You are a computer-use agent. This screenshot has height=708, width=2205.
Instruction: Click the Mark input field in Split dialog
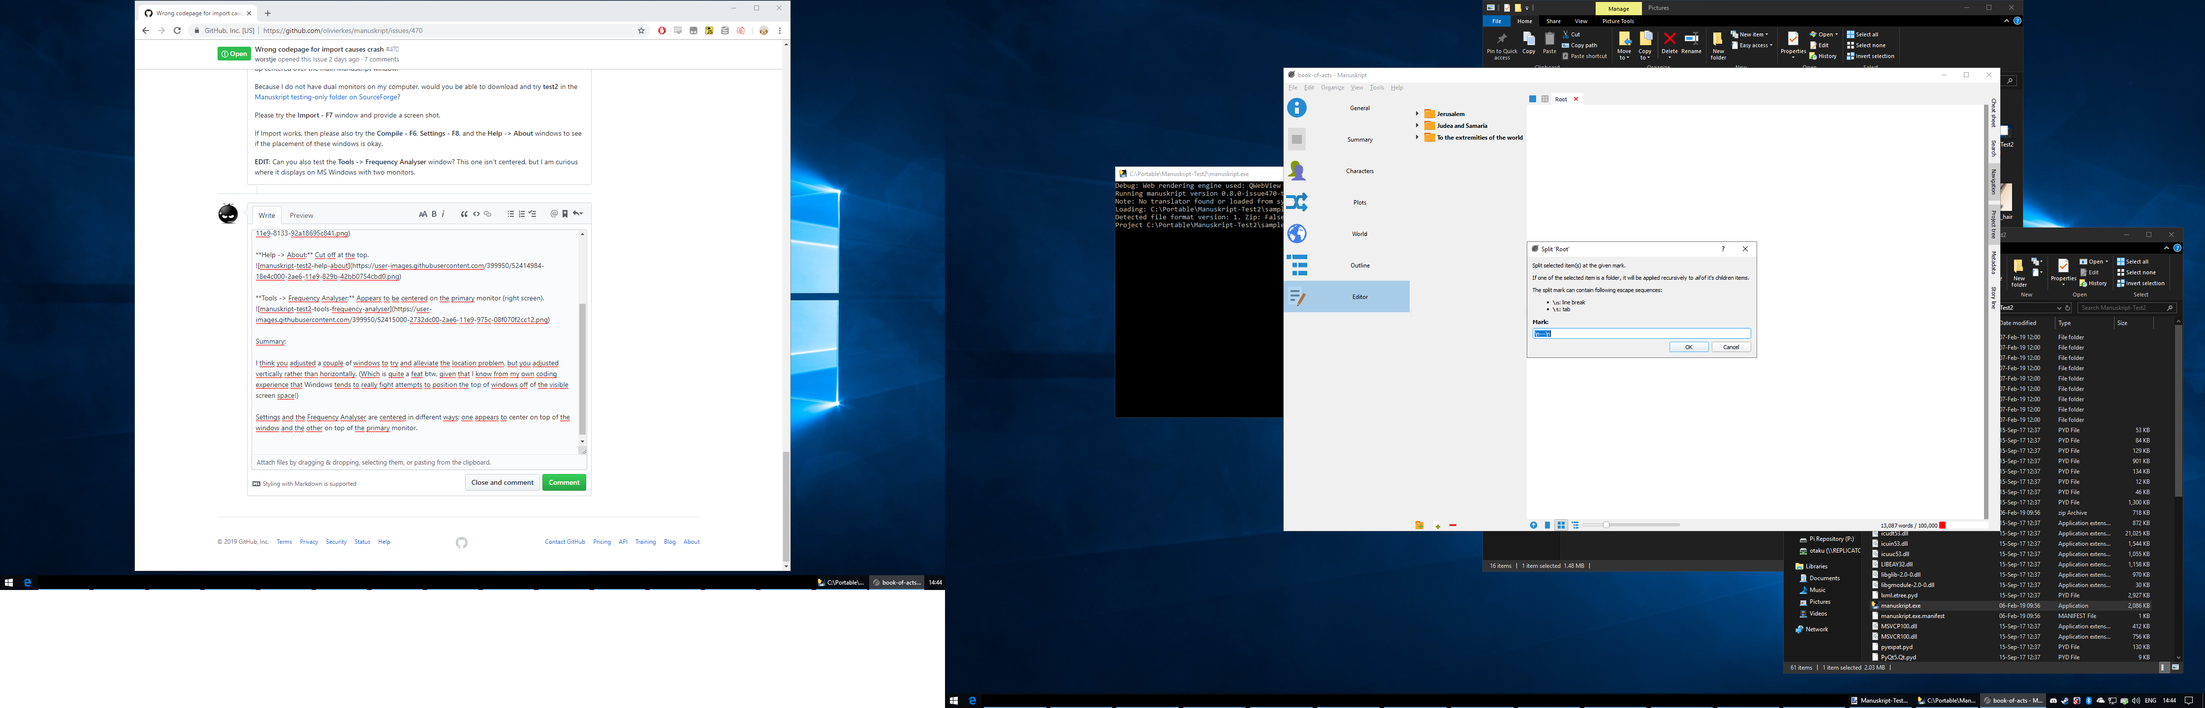[1641, 333]
